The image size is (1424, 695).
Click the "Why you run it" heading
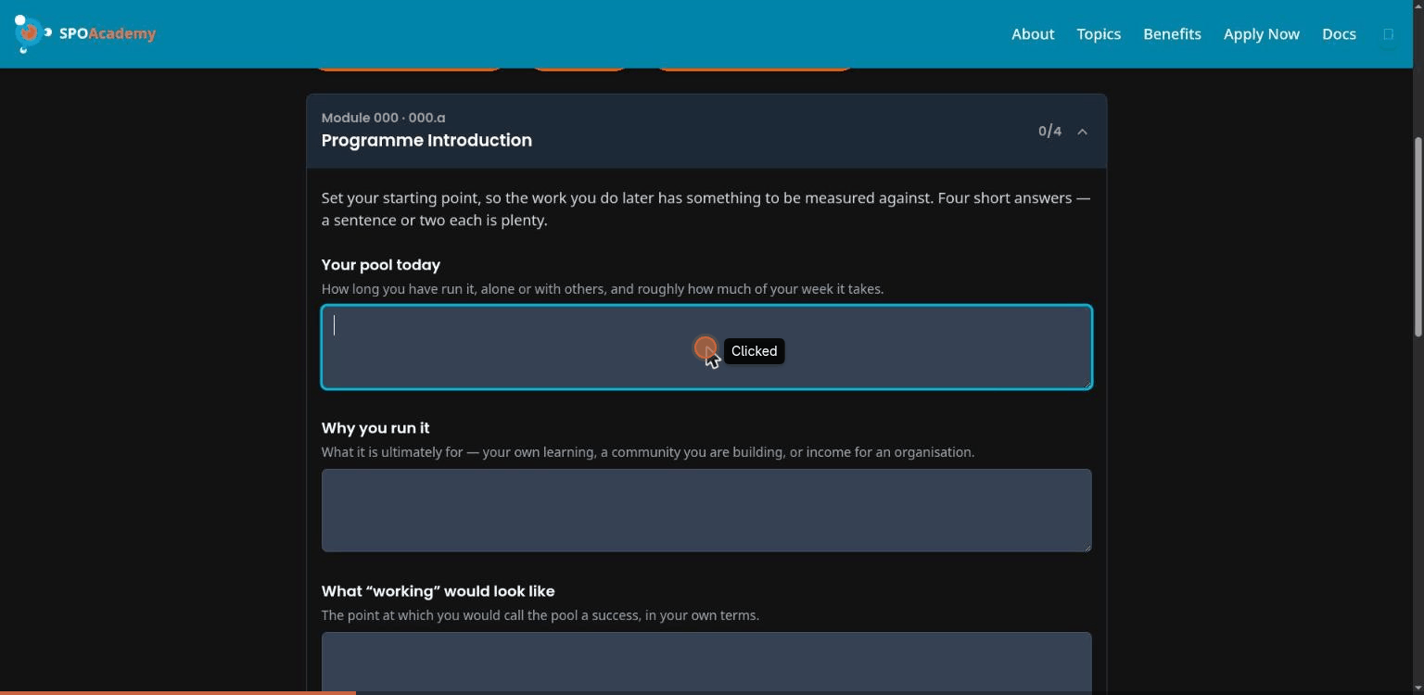[375, 428]
